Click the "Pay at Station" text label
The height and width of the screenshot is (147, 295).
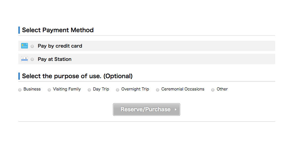click(x=55, y=59)
